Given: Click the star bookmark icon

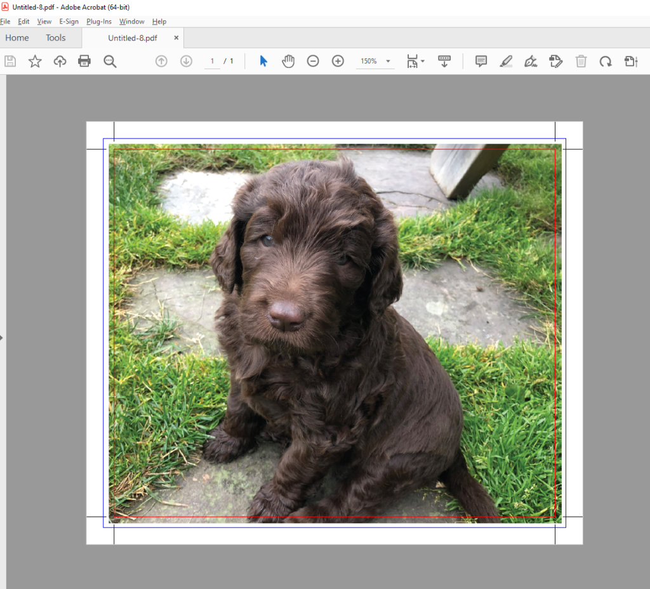Looking at the screenshot, I should 35,61.
